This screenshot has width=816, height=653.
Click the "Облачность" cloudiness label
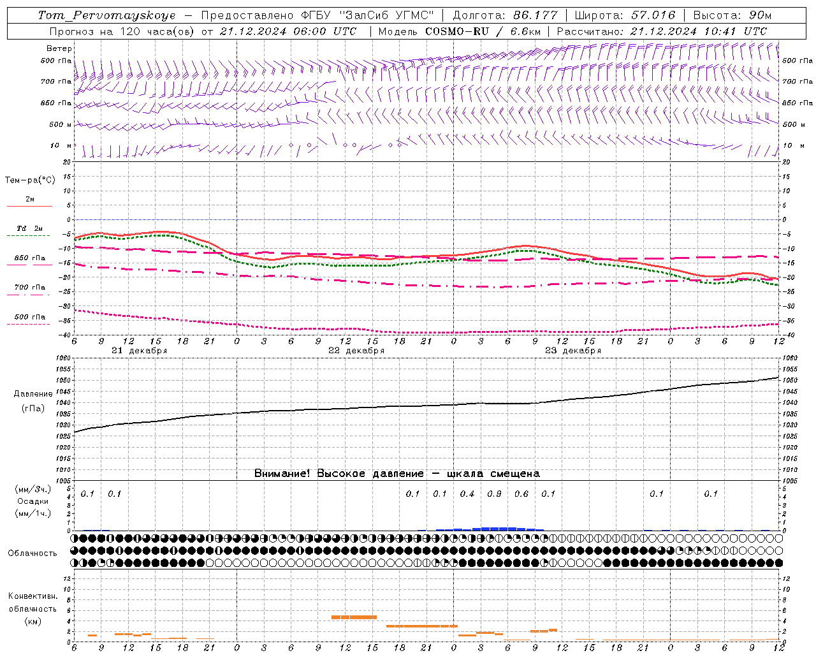coord(33,553)
